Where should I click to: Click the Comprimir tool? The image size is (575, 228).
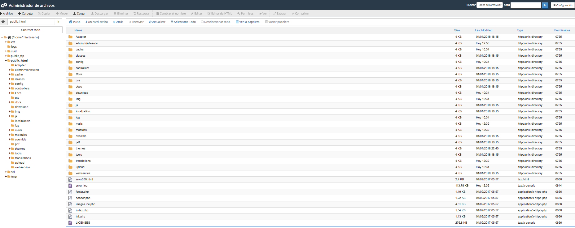click(x=301, y=14)
